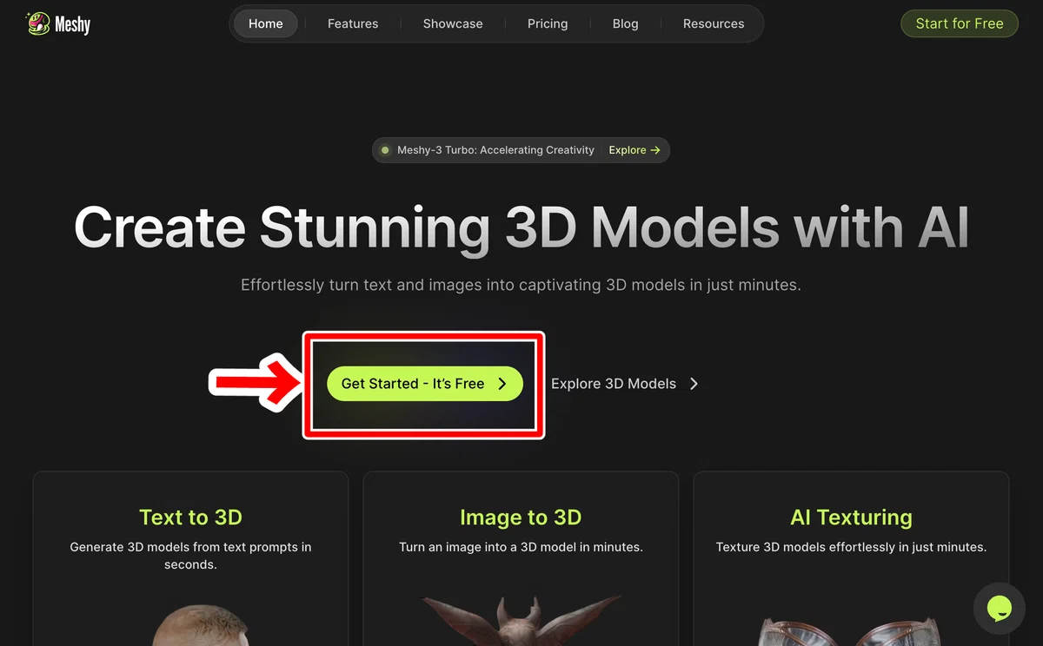Click "Generate 3D models from text prompts" description
Screen dimensions: 1043x646
(x=190, y=556)
